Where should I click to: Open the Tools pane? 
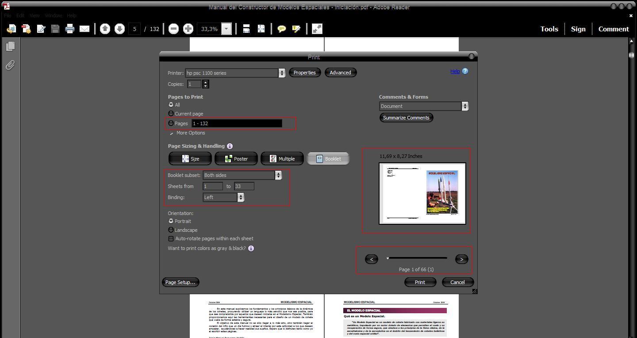point(549,29)
